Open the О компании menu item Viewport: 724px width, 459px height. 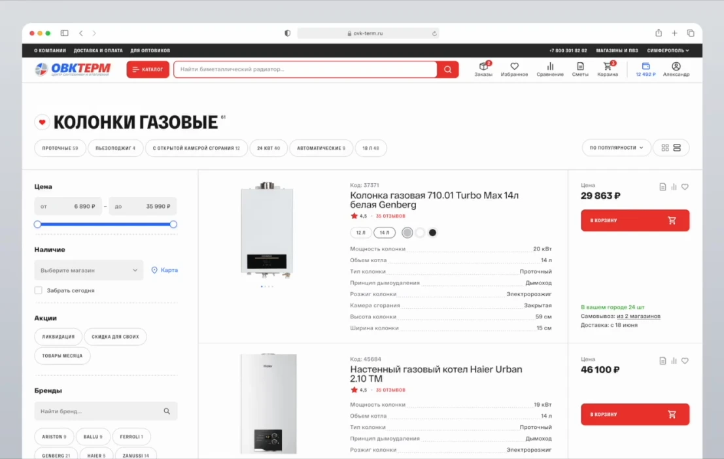pos(50,50)
